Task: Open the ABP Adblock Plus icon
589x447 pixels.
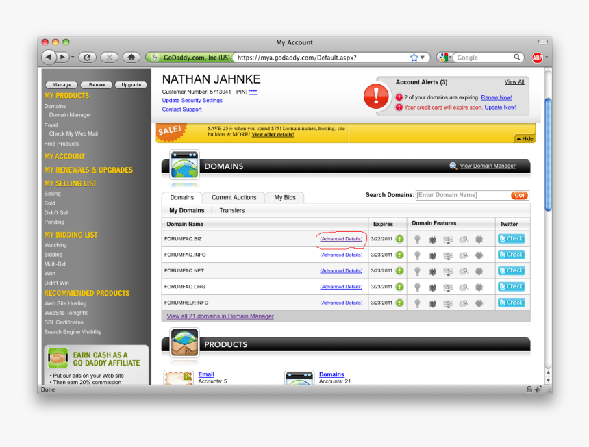Action: point(538,58)
